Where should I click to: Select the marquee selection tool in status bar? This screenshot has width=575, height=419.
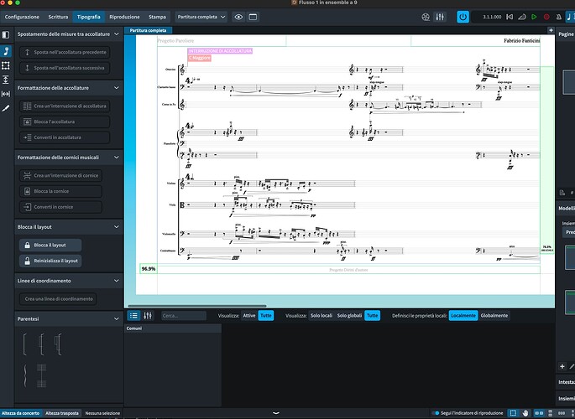pos(513,413)
